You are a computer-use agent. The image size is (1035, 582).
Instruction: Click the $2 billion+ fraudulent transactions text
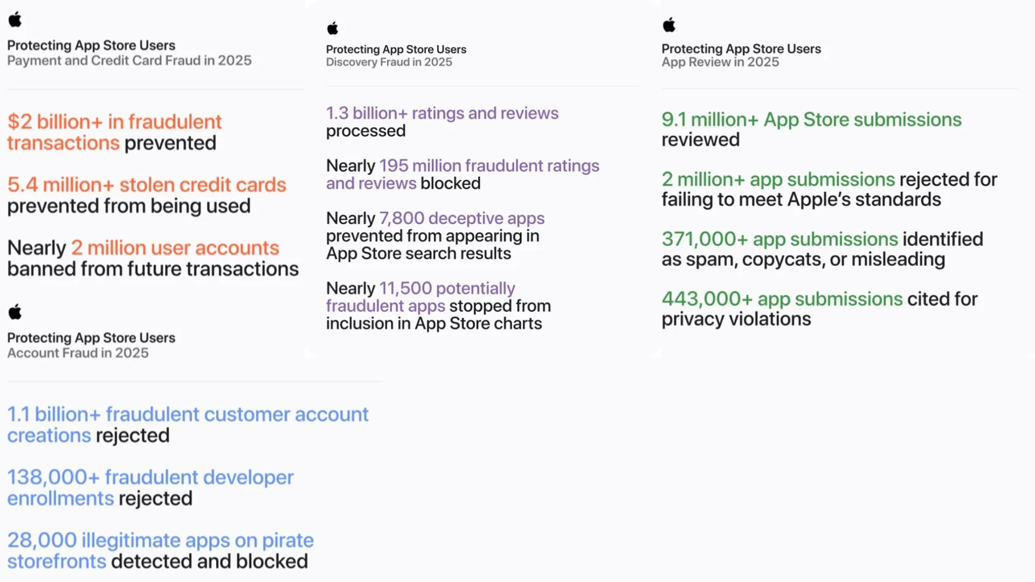(x=114, y=132)
